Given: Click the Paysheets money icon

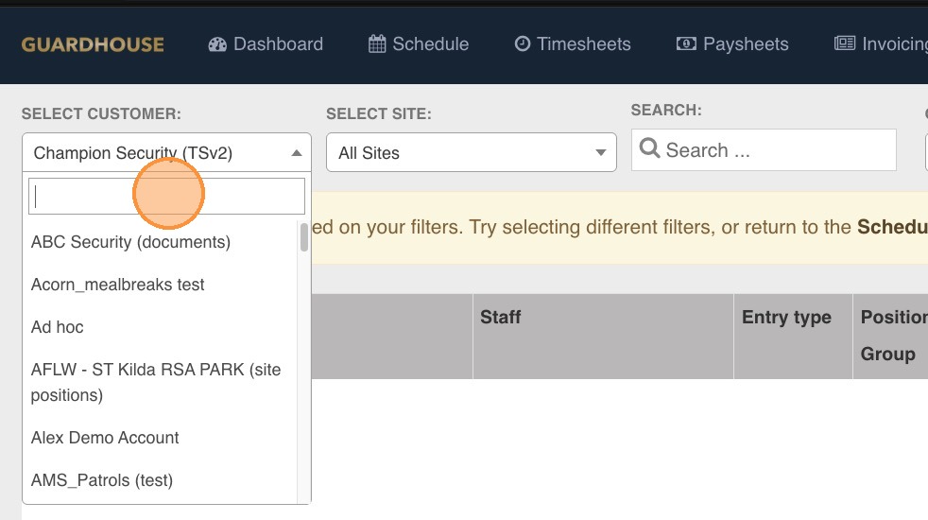Looking at the screenshot, I should pos(686,44).
